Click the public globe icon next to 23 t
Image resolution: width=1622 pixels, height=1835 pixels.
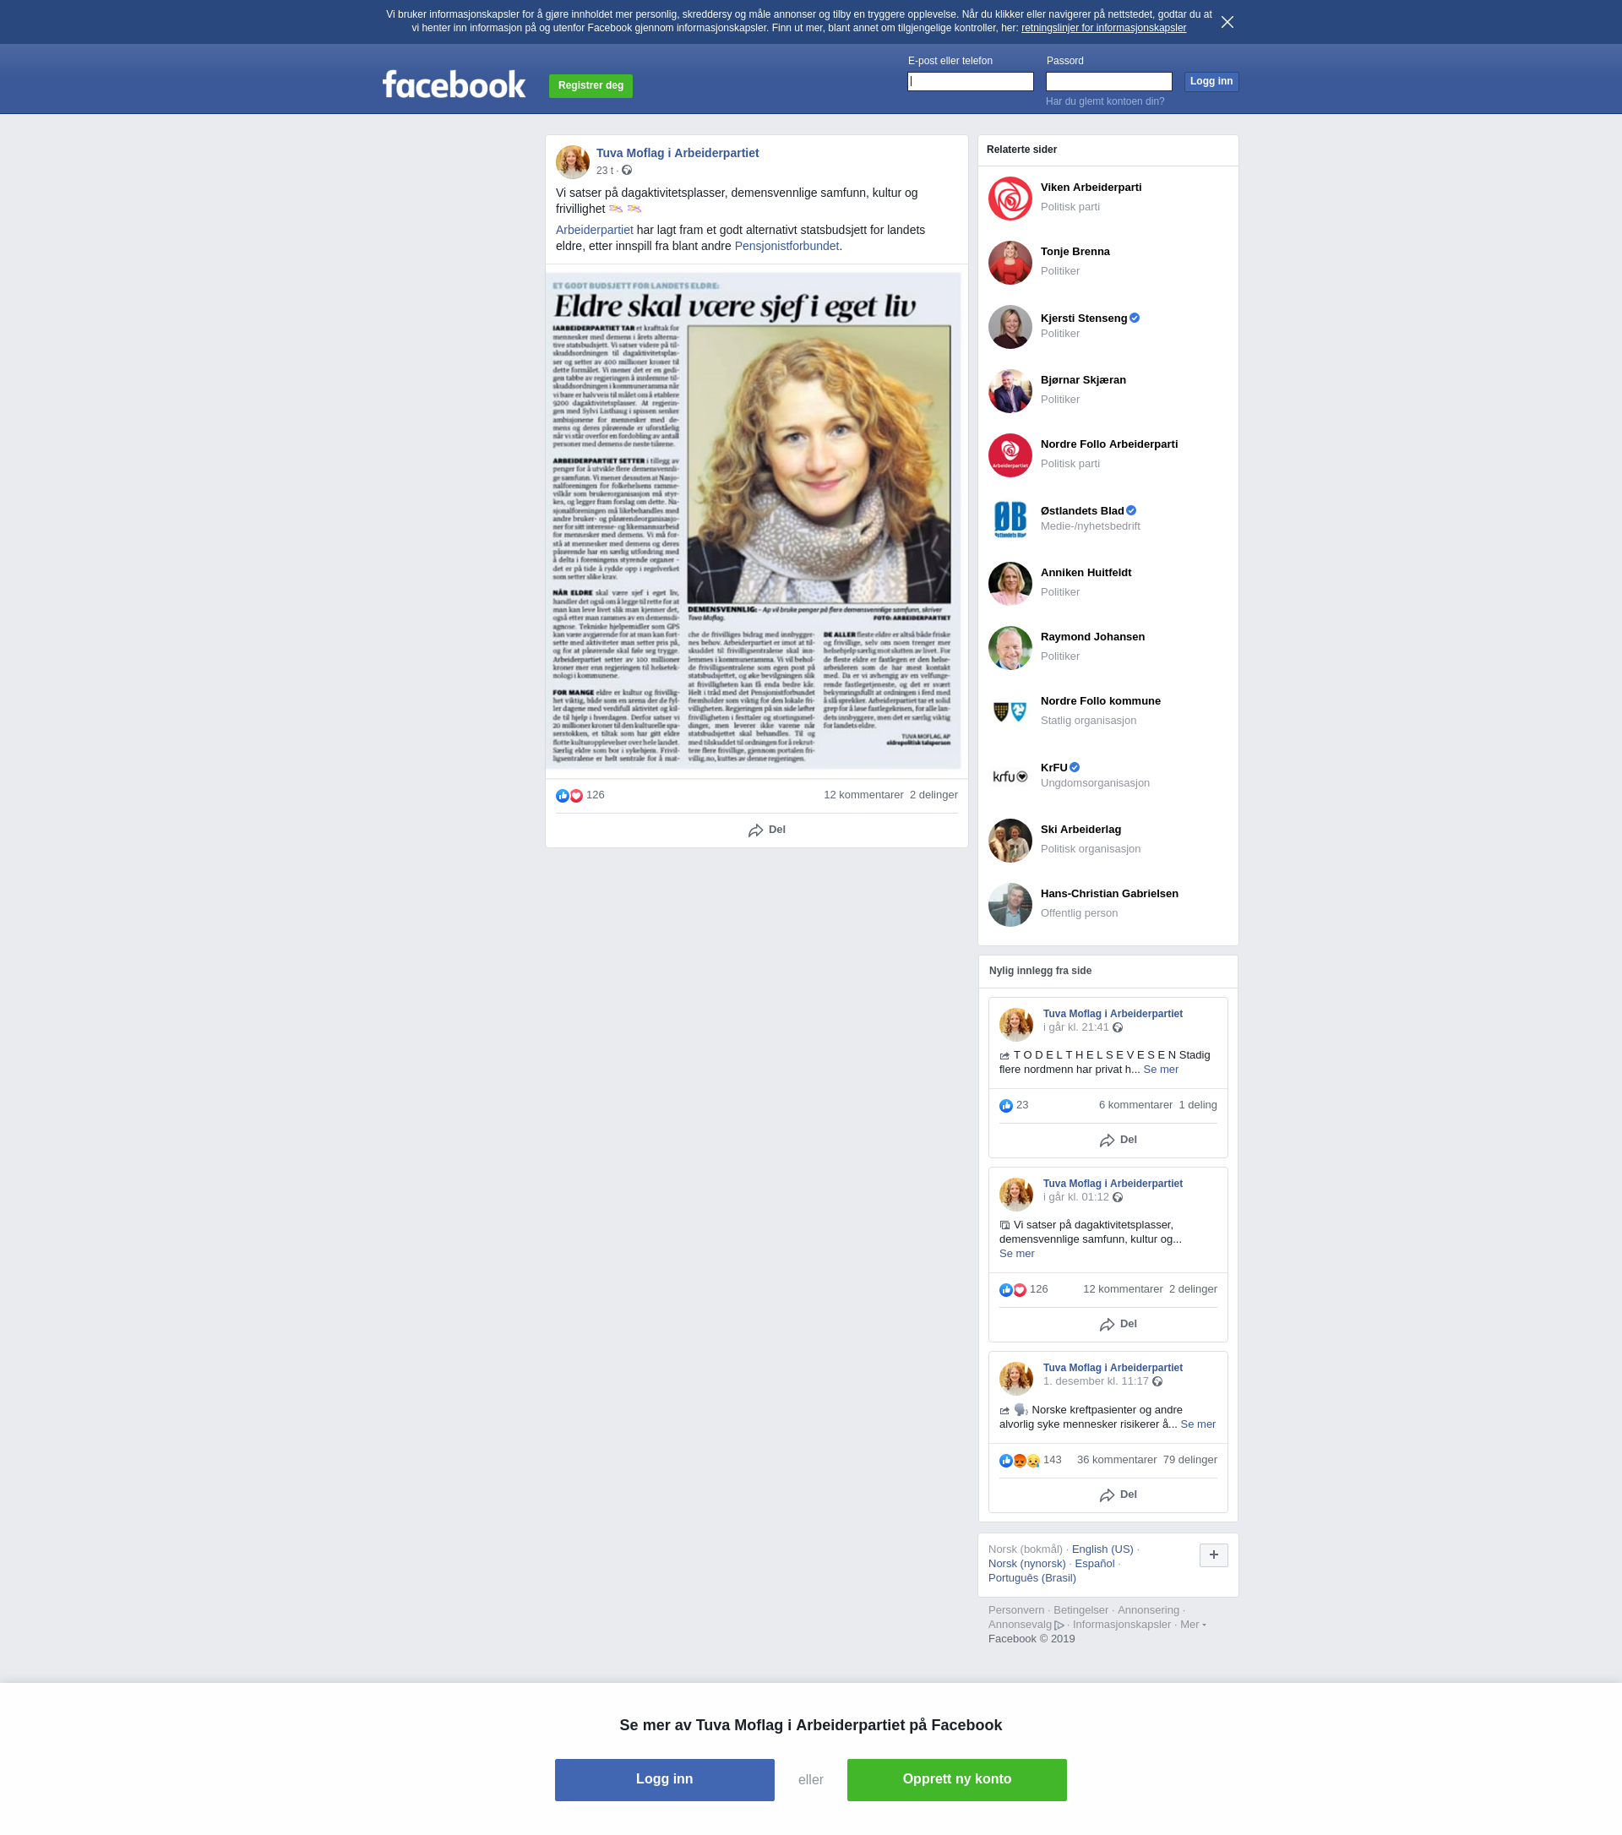(x=627, y=171)
